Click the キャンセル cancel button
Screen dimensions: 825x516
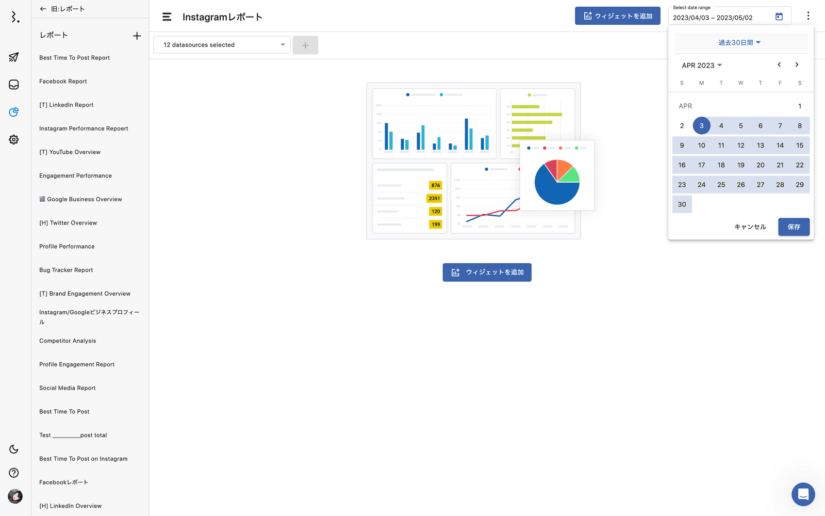(750, 227)
